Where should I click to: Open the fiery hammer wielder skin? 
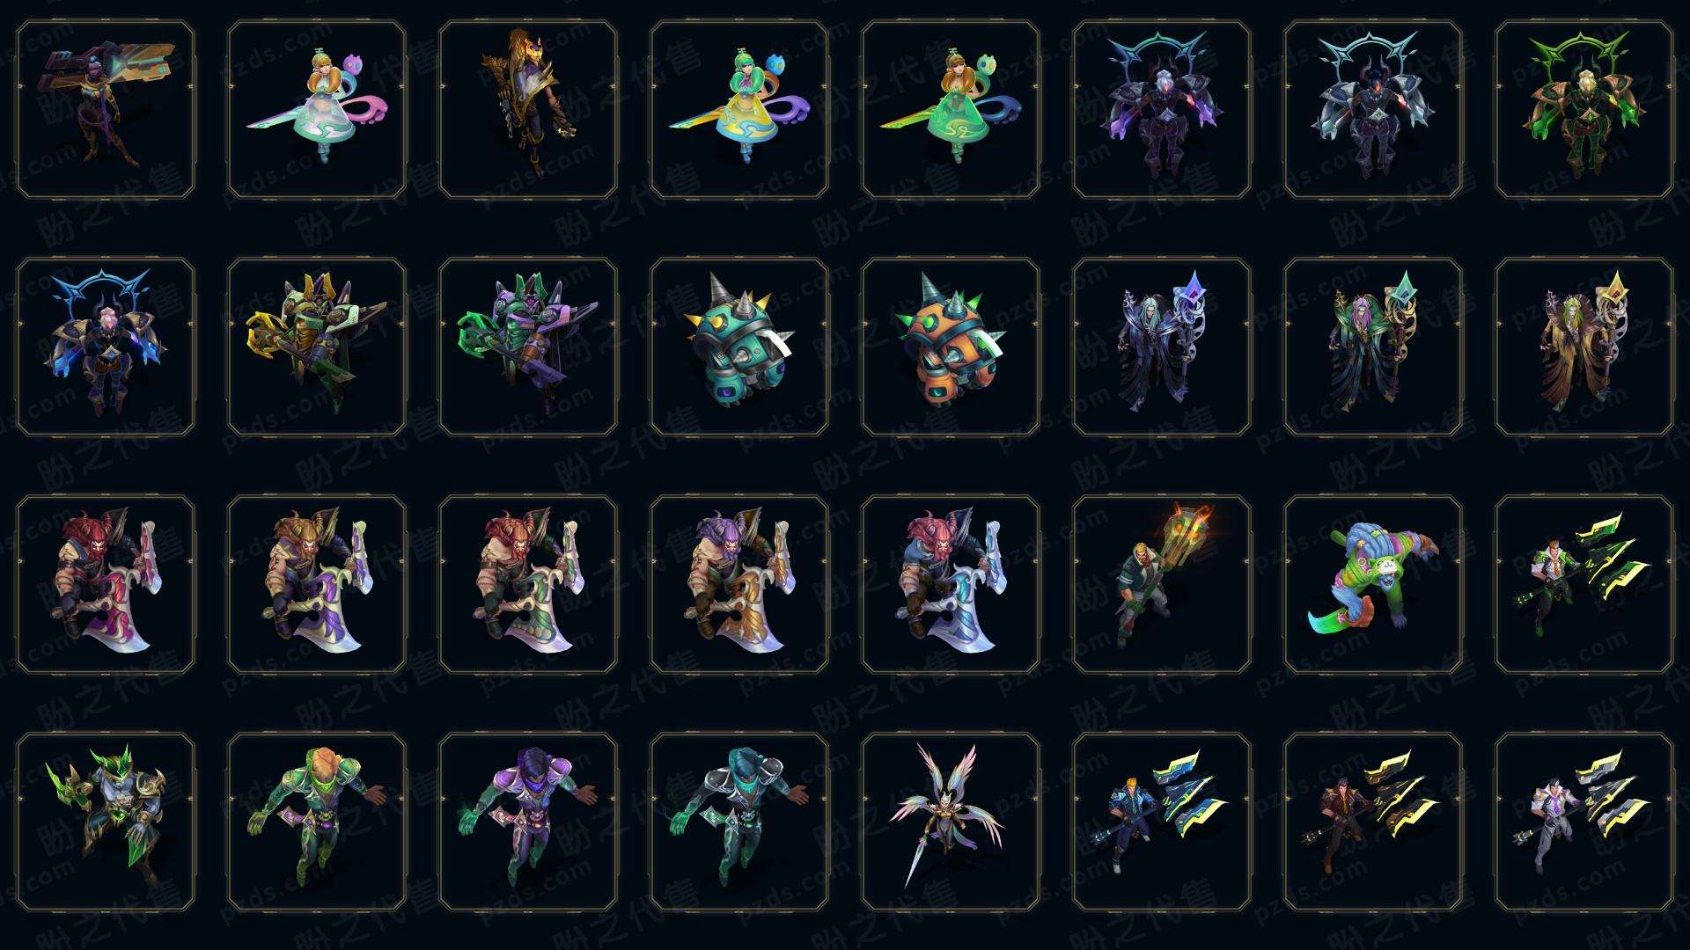point(1162,585)
